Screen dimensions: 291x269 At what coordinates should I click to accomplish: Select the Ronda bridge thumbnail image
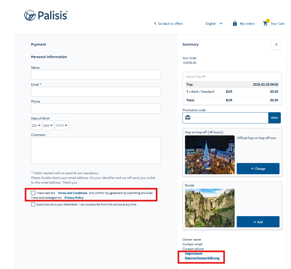point(210,208)
